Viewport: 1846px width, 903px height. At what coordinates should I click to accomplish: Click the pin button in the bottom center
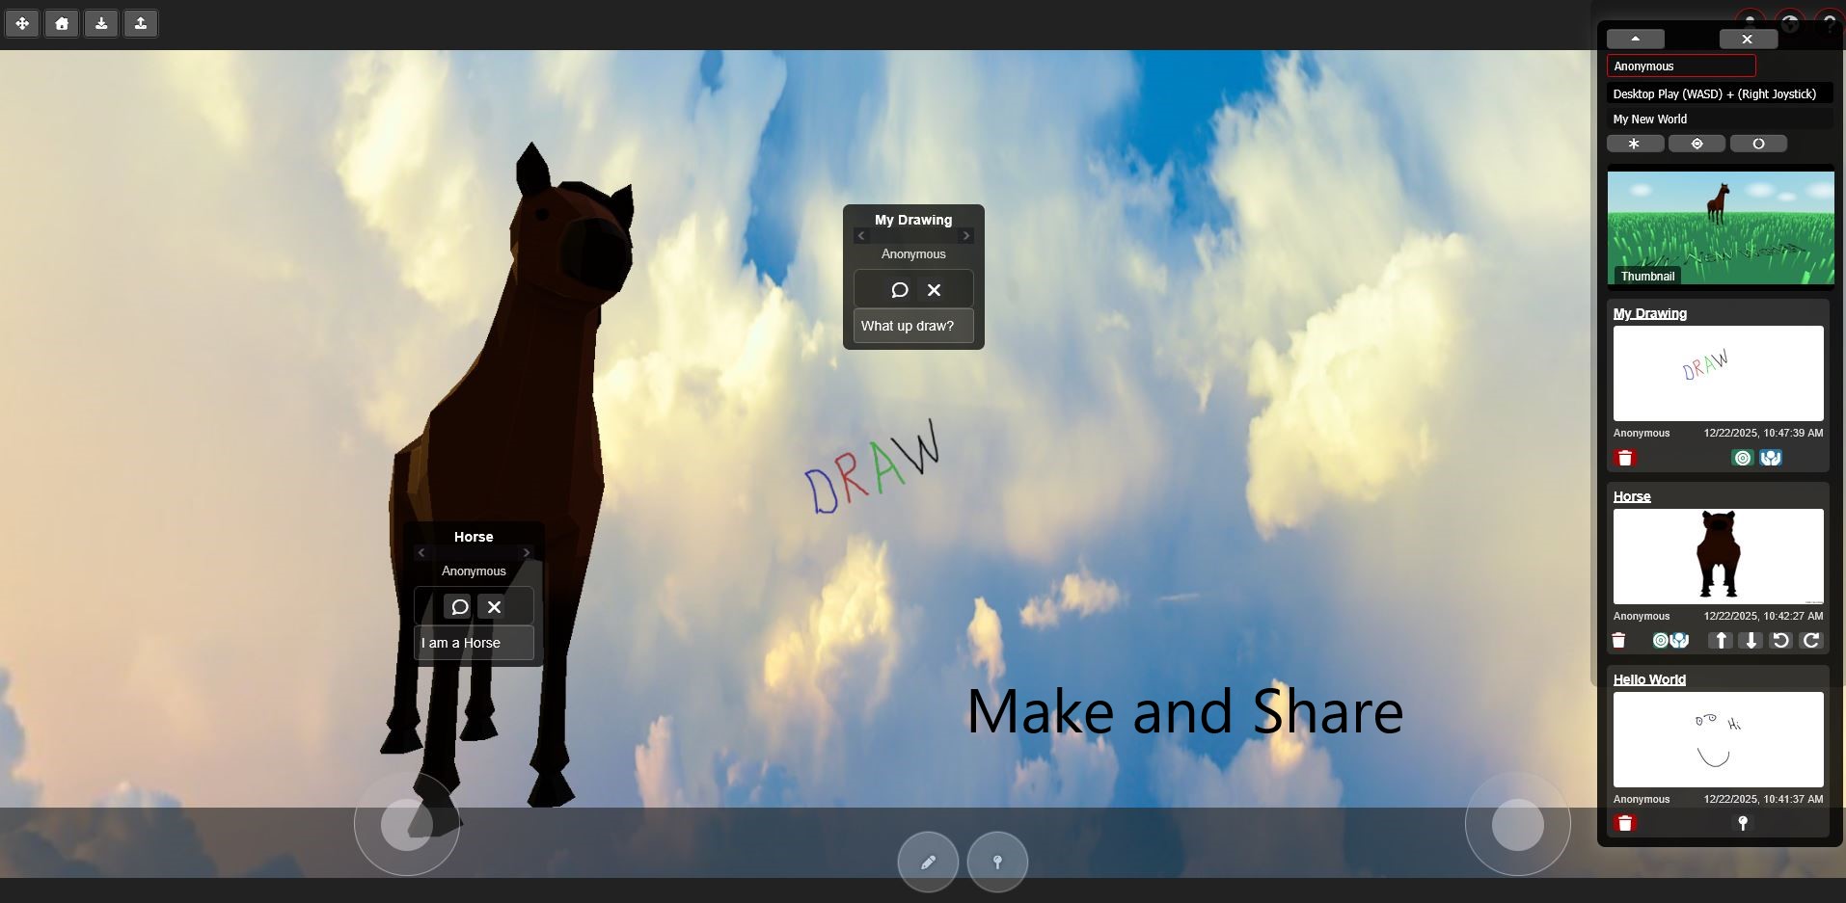point(997,862)
